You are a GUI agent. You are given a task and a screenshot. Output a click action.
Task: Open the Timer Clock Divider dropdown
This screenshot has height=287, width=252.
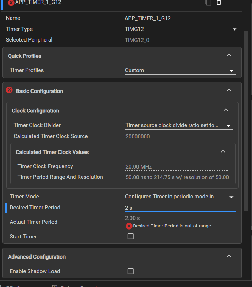pos(179,125)
